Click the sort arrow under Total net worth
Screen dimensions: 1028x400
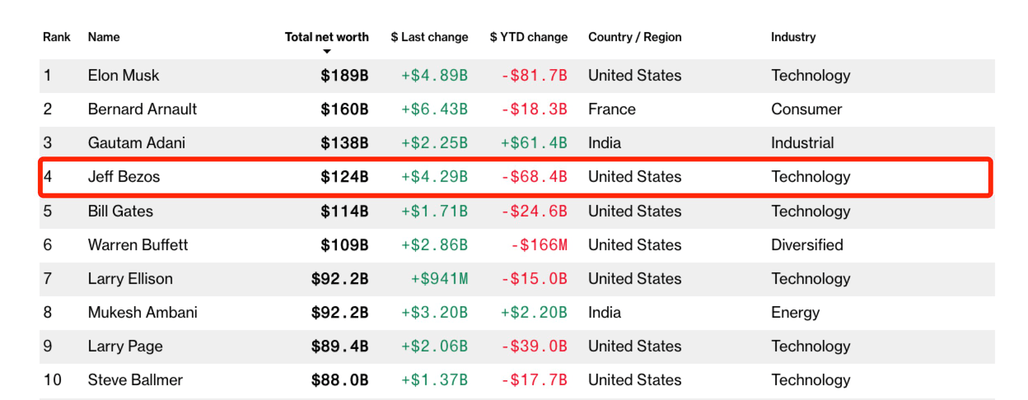click(x=327, y=52)
